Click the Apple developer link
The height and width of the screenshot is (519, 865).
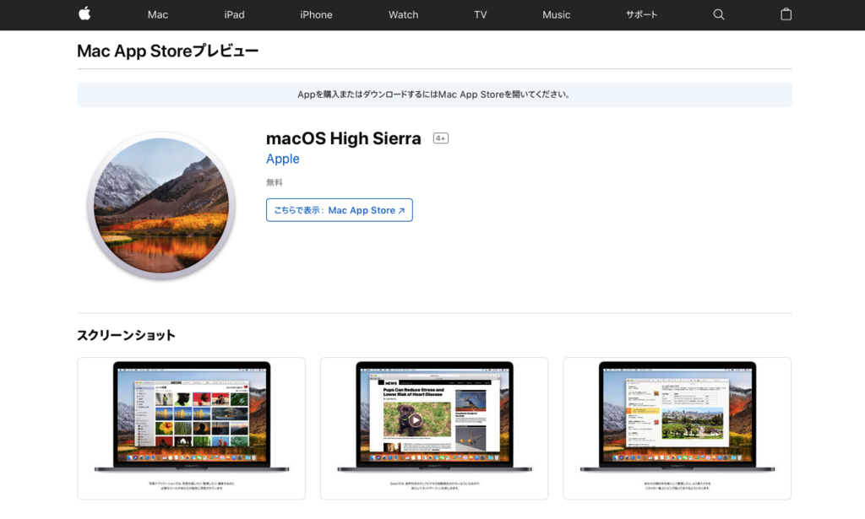coord(282,159)
